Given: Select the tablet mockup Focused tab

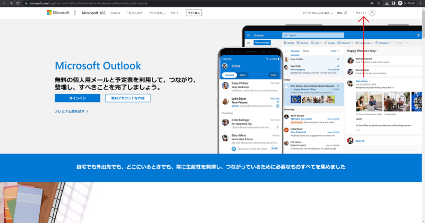Looking at the screenshot, I should [295, 51].
